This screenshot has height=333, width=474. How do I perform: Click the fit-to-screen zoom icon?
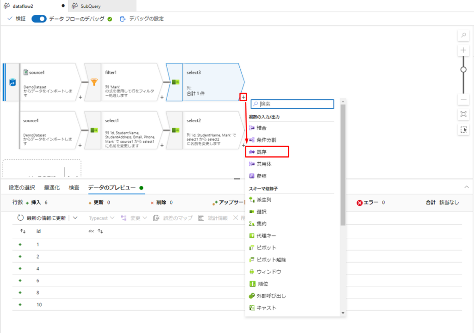[x=463, y=114]
